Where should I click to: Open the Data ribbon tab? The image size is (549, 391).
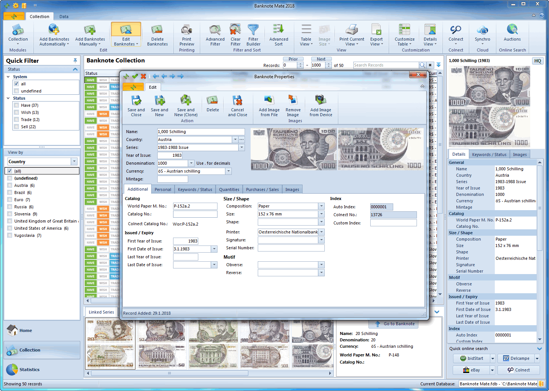(64, 17)
